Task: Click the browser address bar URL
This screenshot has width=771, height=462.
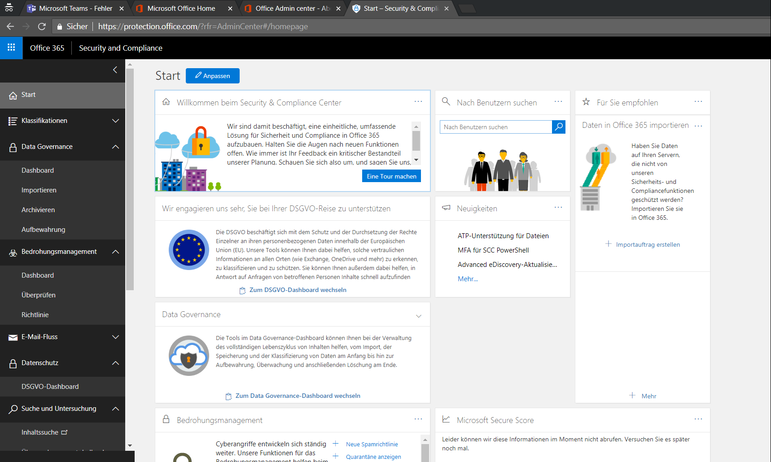Action: click(x=203, y=26)
